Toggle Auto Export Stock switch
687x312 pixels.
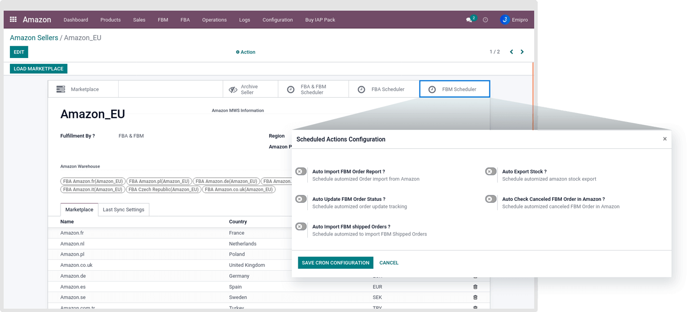[x=490, y=172]
